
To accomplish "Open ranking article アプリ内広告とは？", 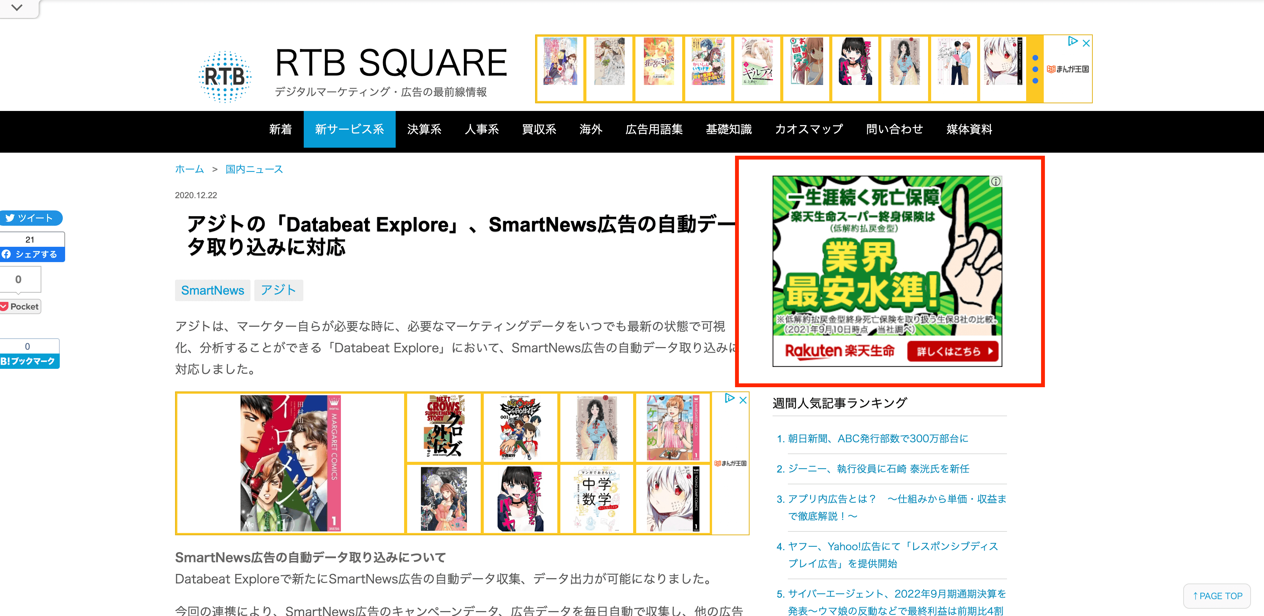I will [x=897, y=507].
